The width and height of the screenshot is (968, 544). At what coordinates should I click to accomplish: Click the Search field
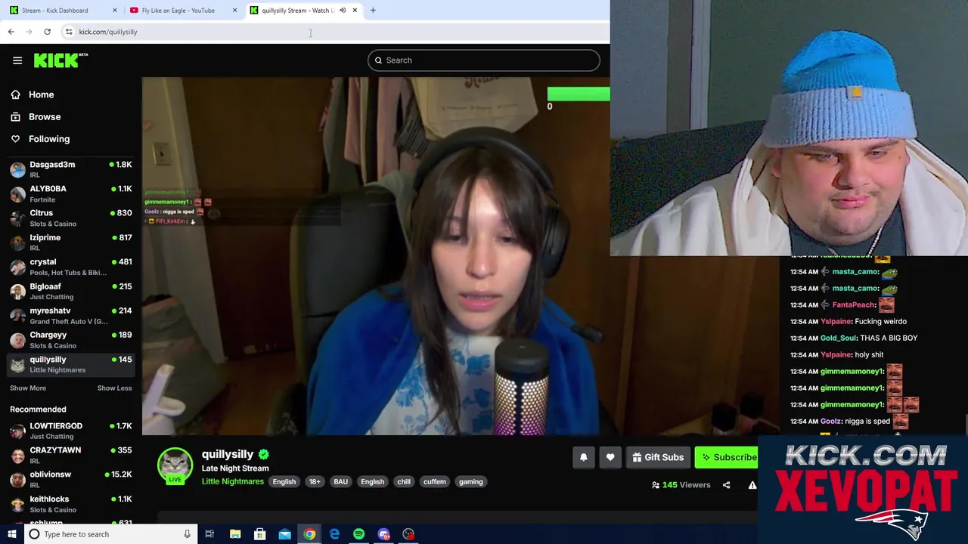tap(484, 60)
